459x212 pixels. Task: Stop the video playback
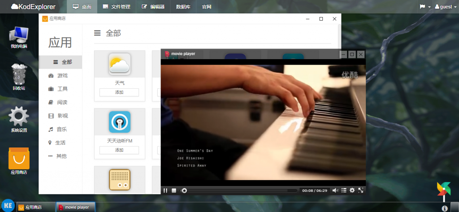(174, 190)
